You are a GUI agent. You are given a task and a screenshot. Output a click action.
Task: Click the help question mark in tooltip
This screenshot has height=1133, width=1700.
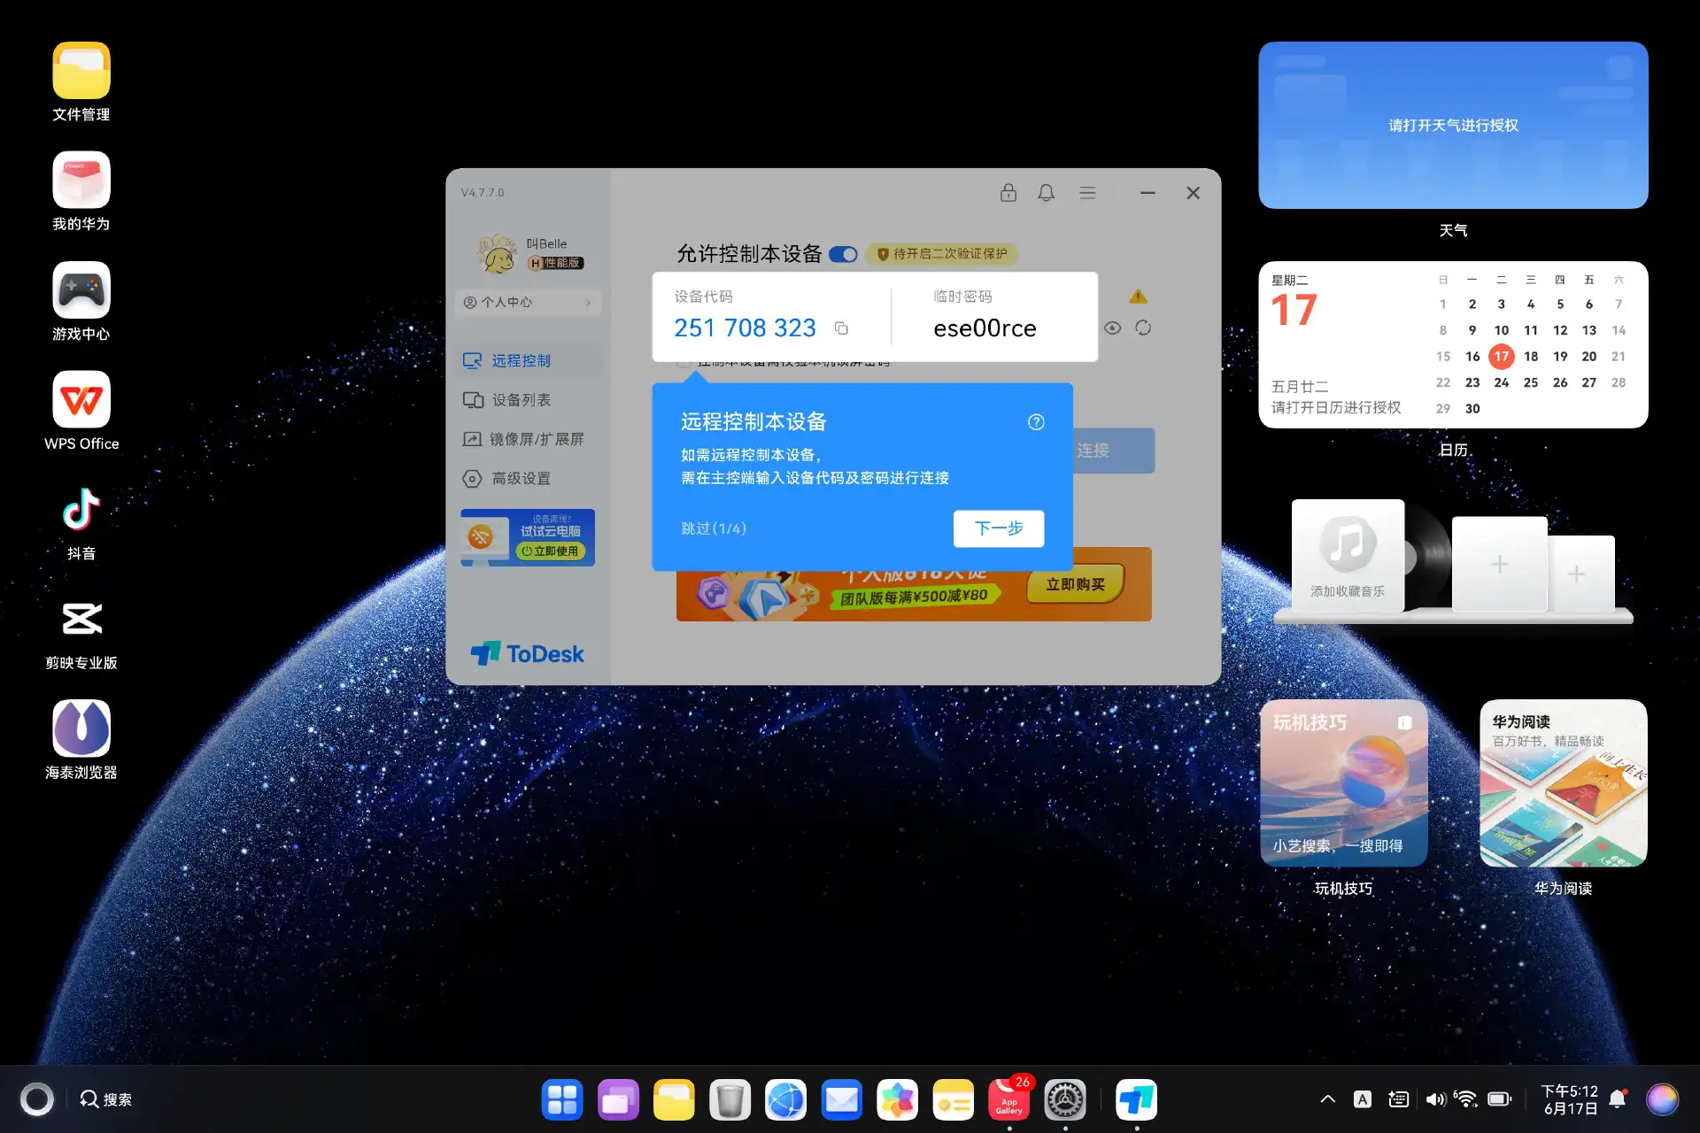point(1036,422)
